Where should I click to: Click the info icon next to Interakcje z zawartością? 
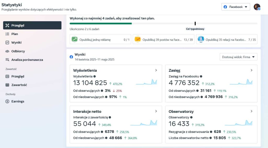[x=110, y=117]
